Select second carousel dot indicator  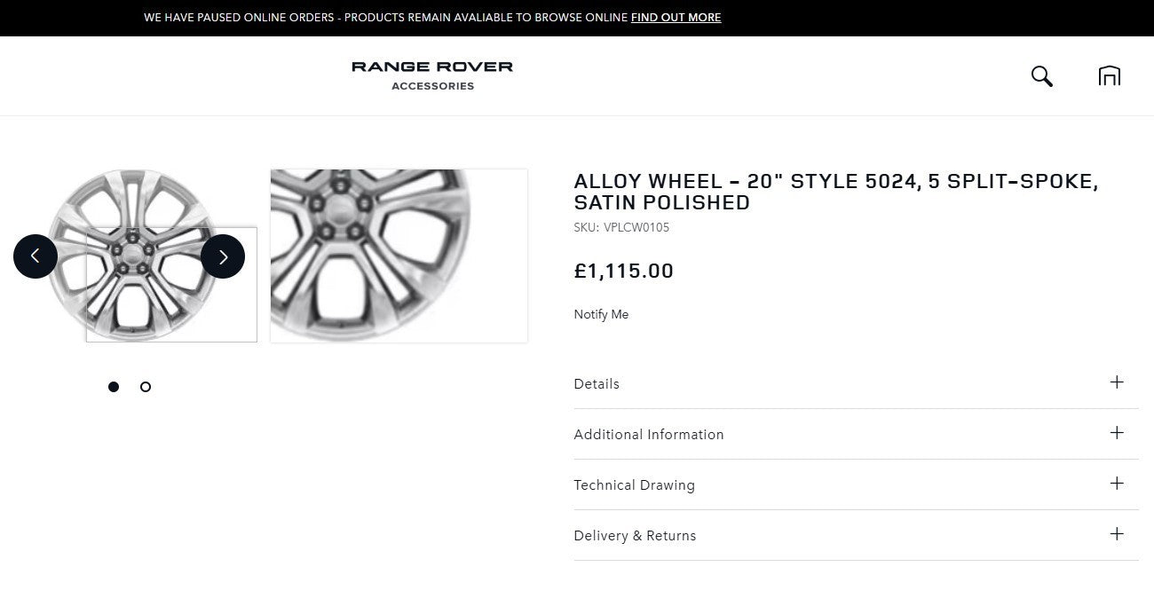tap(146, 387)
